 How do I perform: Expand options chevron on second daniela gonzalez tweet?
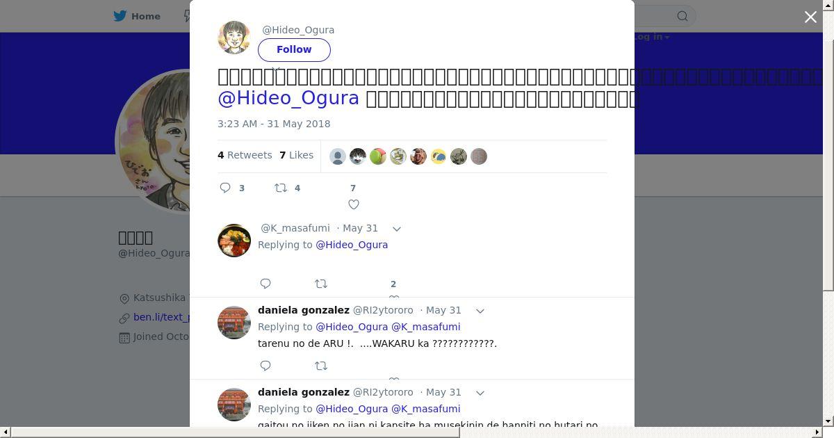(480, 393)
